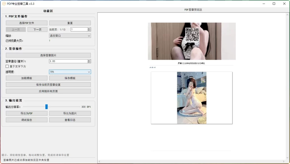The width and height of the screenshot is (290, 164).
Task: Increase 签章直径 value with up arrow
Action: click(x=89, y=60)
